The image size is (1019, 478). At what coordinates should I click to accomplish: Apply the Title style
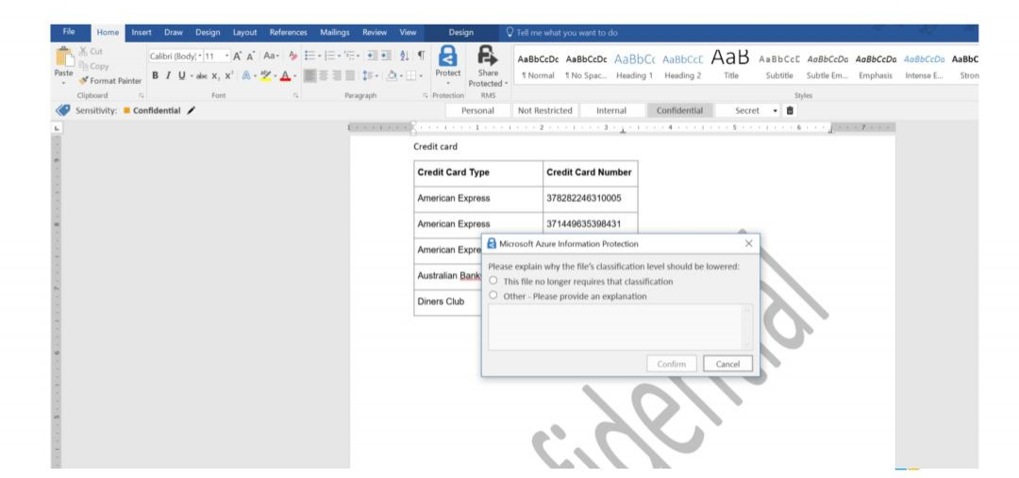(731, 66)
